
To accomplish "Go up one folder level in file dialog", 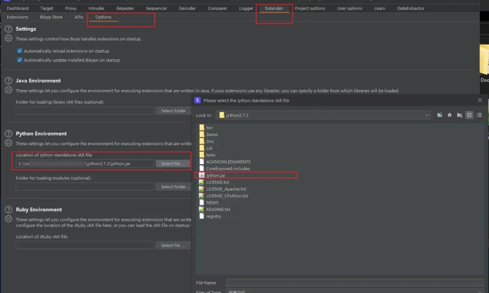I will (439, 115).
